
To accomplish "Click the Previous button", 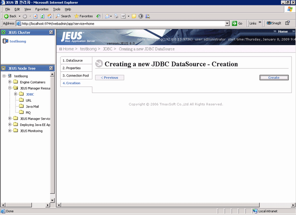I will pos(110,78).
